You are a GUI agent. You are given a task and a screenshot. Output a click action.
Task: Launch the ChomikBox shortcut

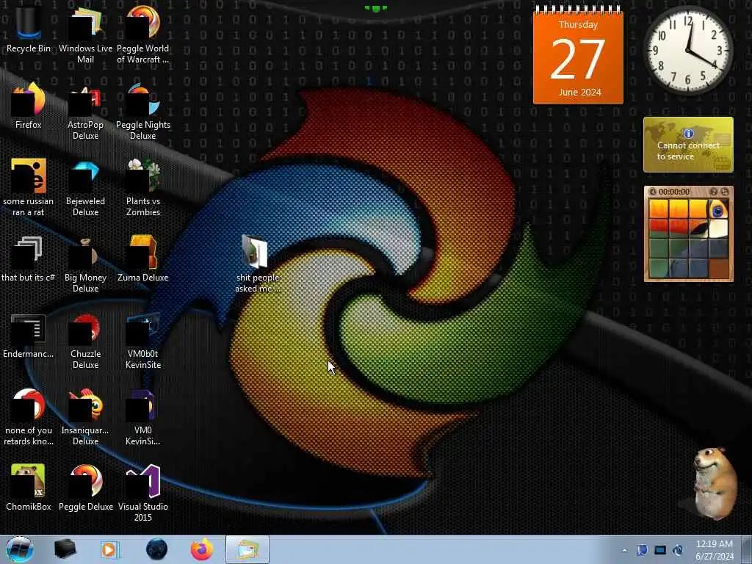[29, 488]
